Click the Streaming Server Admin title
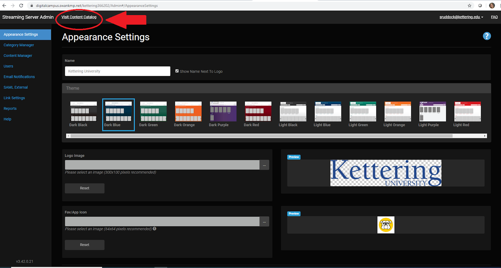The width and height of the screenshot is (501, 268). [x=28, y=17]
